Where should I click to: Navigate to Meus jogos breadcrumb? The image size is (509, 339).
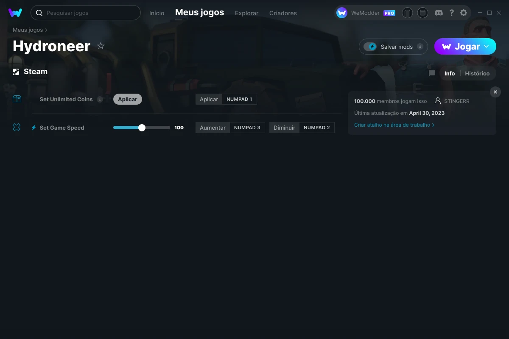(x=28, y=30)
